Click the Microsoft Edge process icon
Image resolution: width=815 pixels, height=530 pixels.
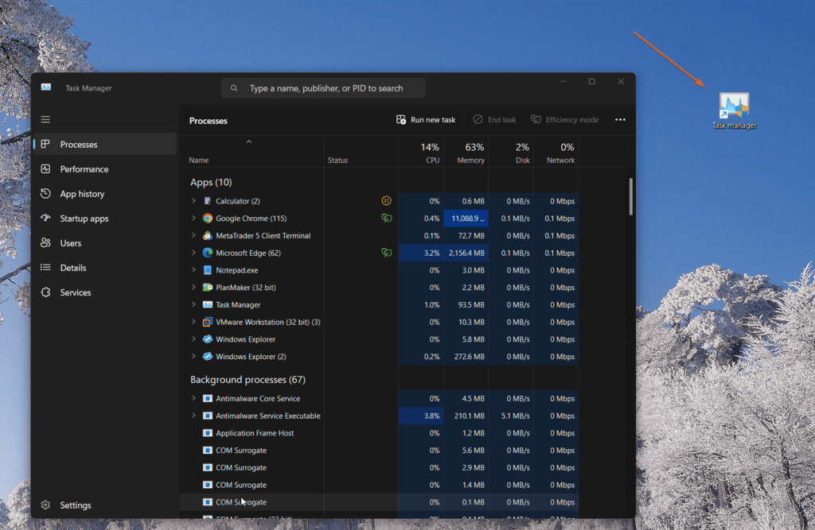(208, 253)
